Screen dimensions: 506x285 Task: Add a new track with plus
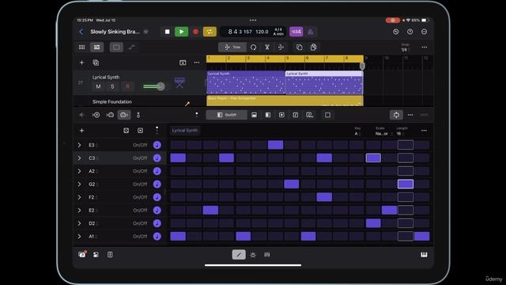point(81,63)
